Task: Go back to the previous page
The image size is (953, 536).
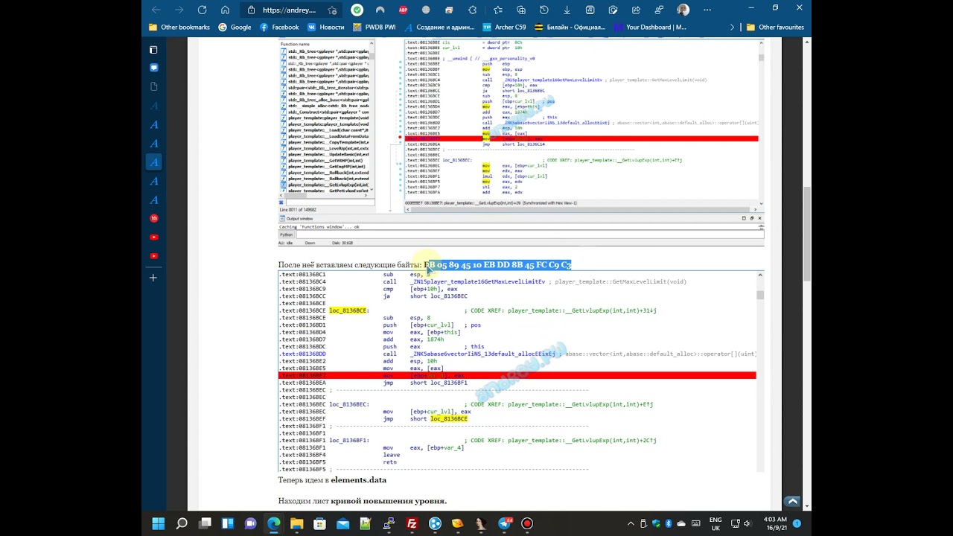Action: click(x=156, y=10)
